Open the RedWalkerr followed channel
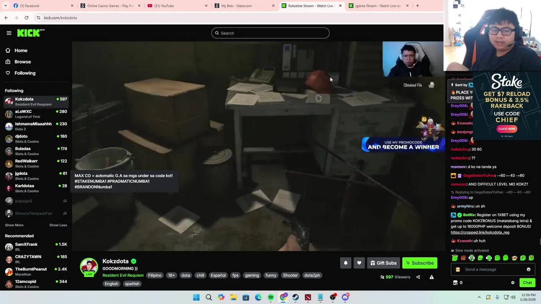 pos(36,163)
